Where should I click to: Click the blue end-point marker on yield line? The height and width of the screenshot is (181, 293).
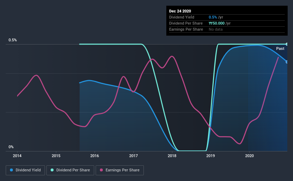pyautogui.click(x=287, y=62)
